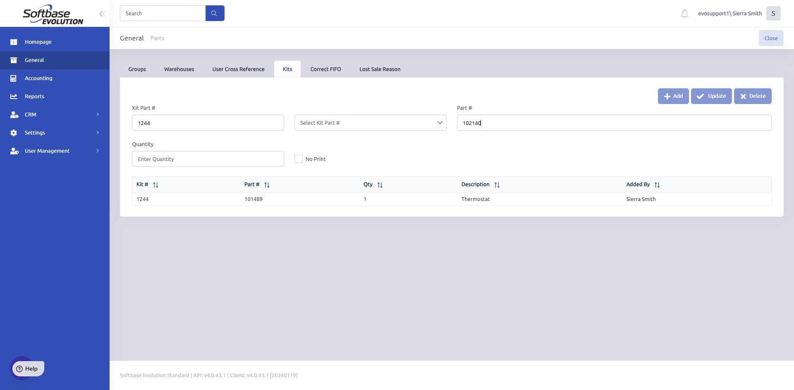This screenshot has height=390, width=794.
Task: Click the search magnifier icon button
Action: coord(215,13)
